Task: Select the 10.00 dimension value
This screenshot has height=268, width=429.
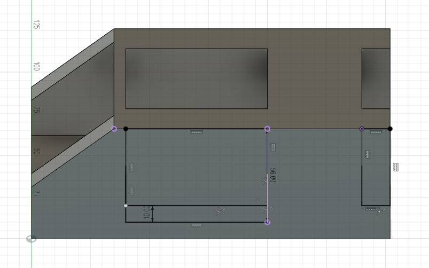Action: (x=146, y=212)
